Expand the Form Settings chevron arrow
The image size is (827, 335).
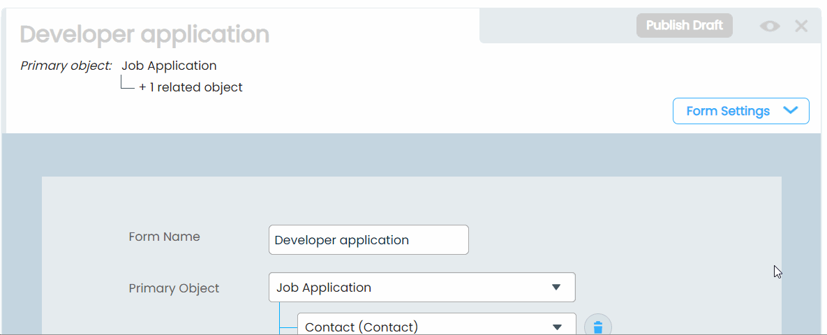791,111
